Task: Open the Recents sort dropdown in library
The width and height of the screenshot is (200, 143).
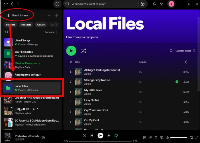Action: [51, 32]
